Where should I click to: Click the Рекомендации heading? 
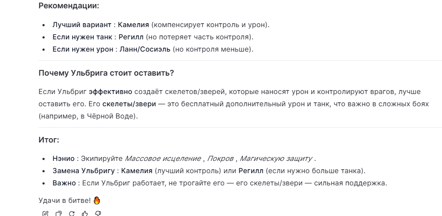click(x=69, y=6)
